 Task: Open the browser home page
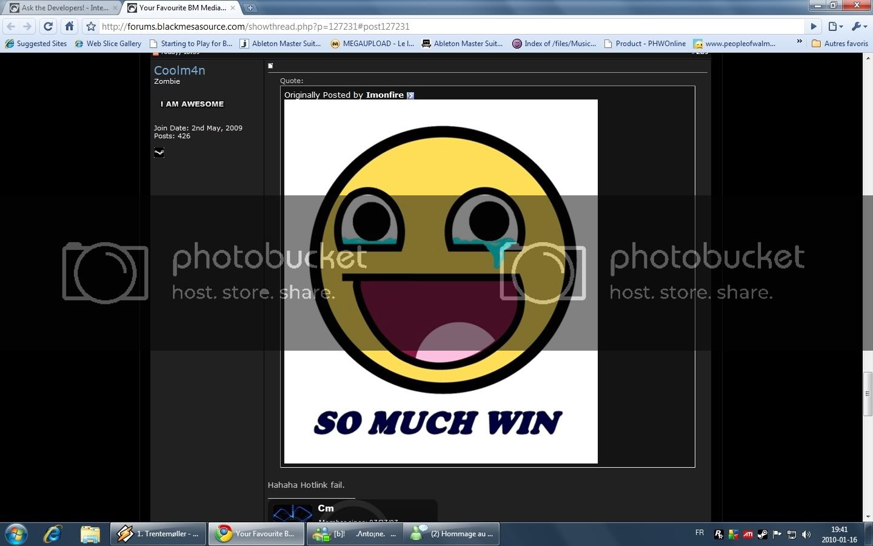click(x=70, y=27)
